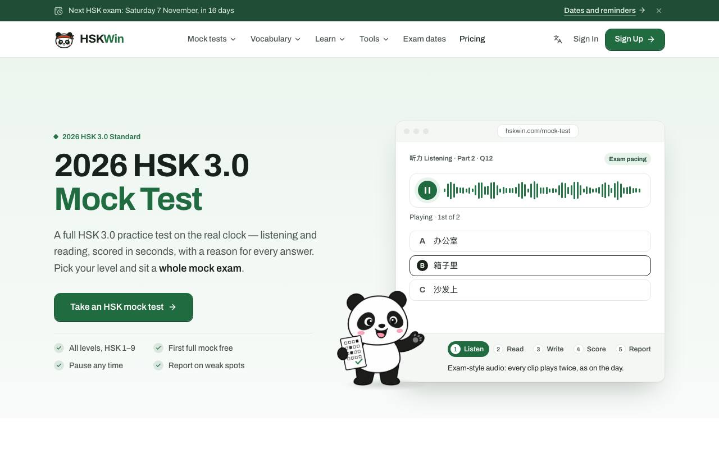Select answer option B 箱子里
The width and height of the screenshot is (719, 449).
(530, 265)
